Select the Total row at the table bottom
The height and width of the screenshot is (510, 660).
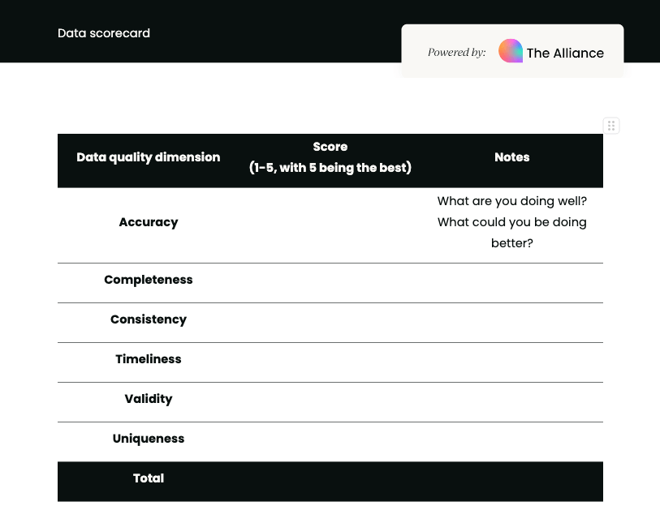(148, 478)
